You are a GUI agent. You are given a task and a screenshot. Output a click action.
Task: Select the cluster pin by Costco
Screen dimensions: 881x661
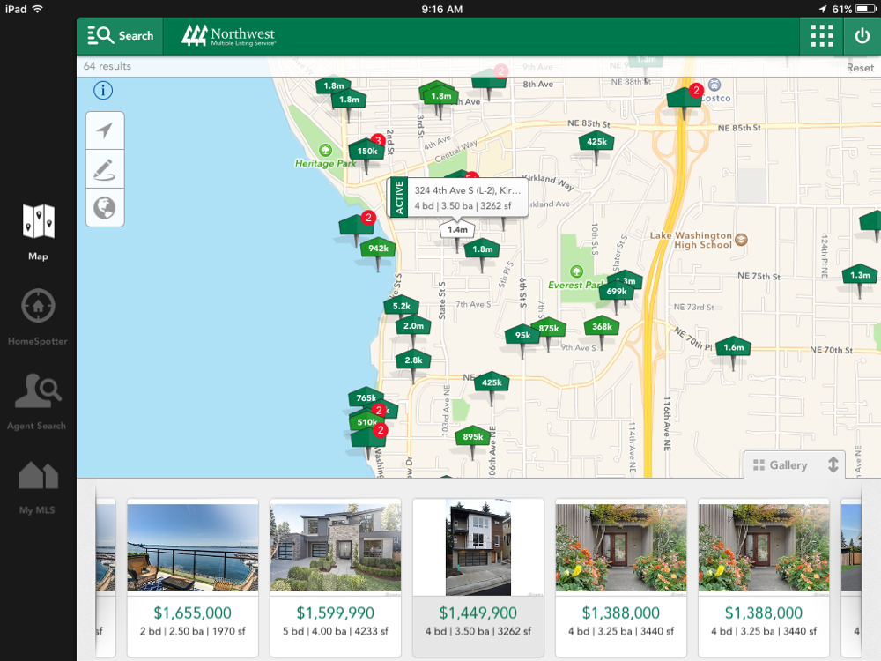[x=685, y=97]
